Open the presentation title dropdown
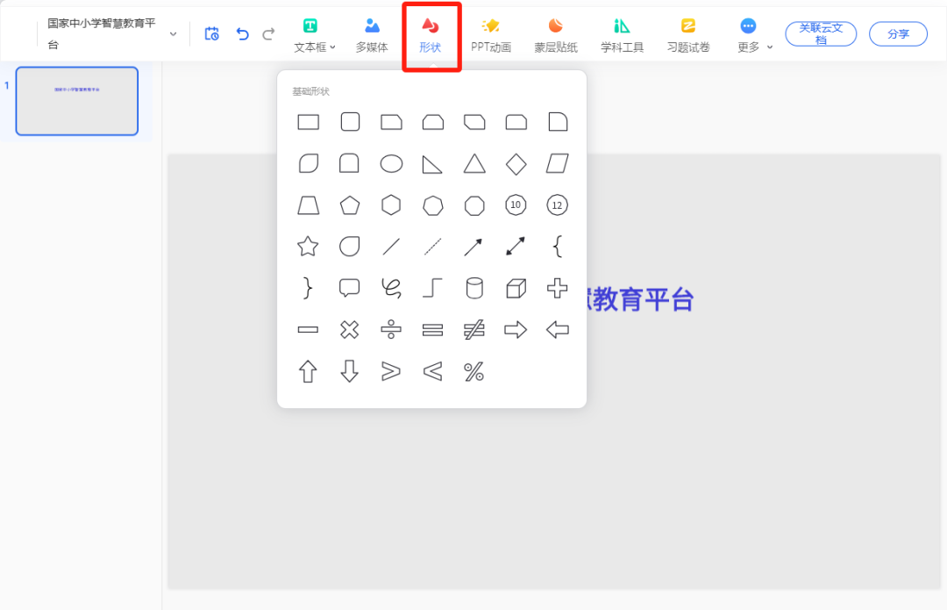 tap(173, 33)
